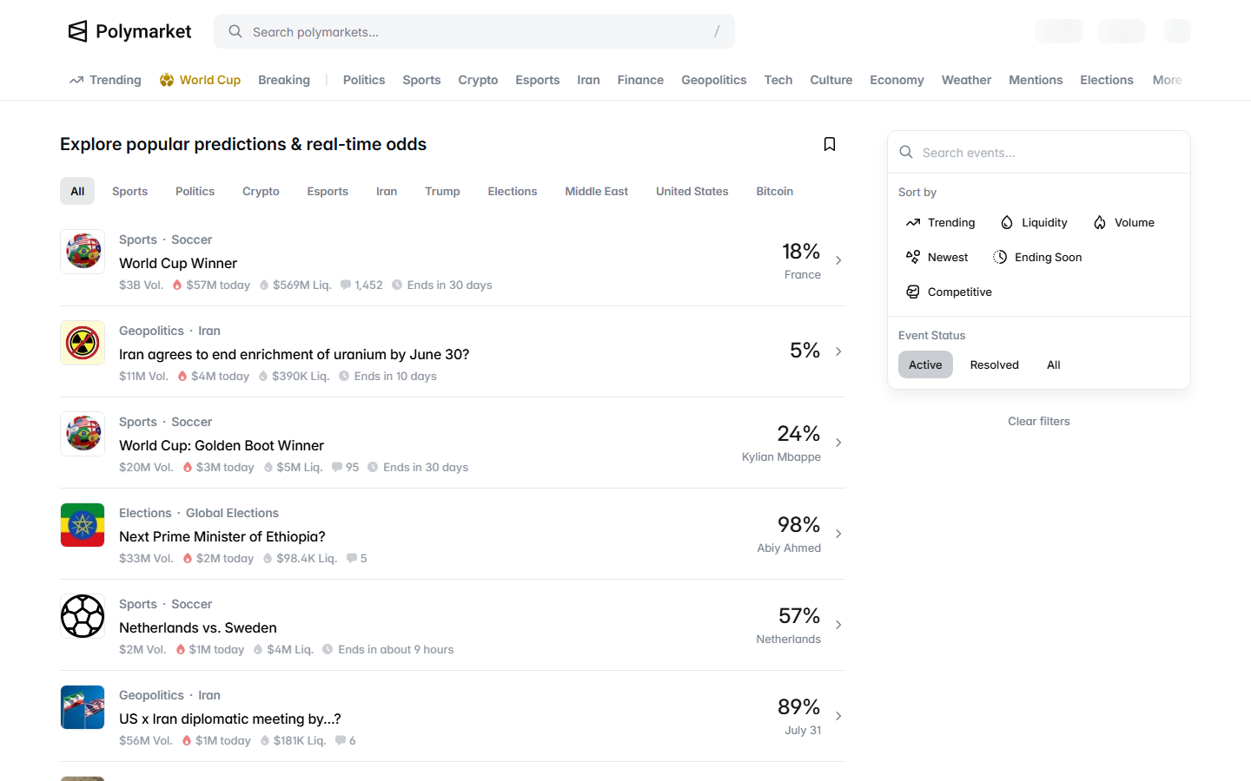This screenshot has width=1251, height=781.
Task: Go to the Weather navigation tab
Action: coord(966,80)
